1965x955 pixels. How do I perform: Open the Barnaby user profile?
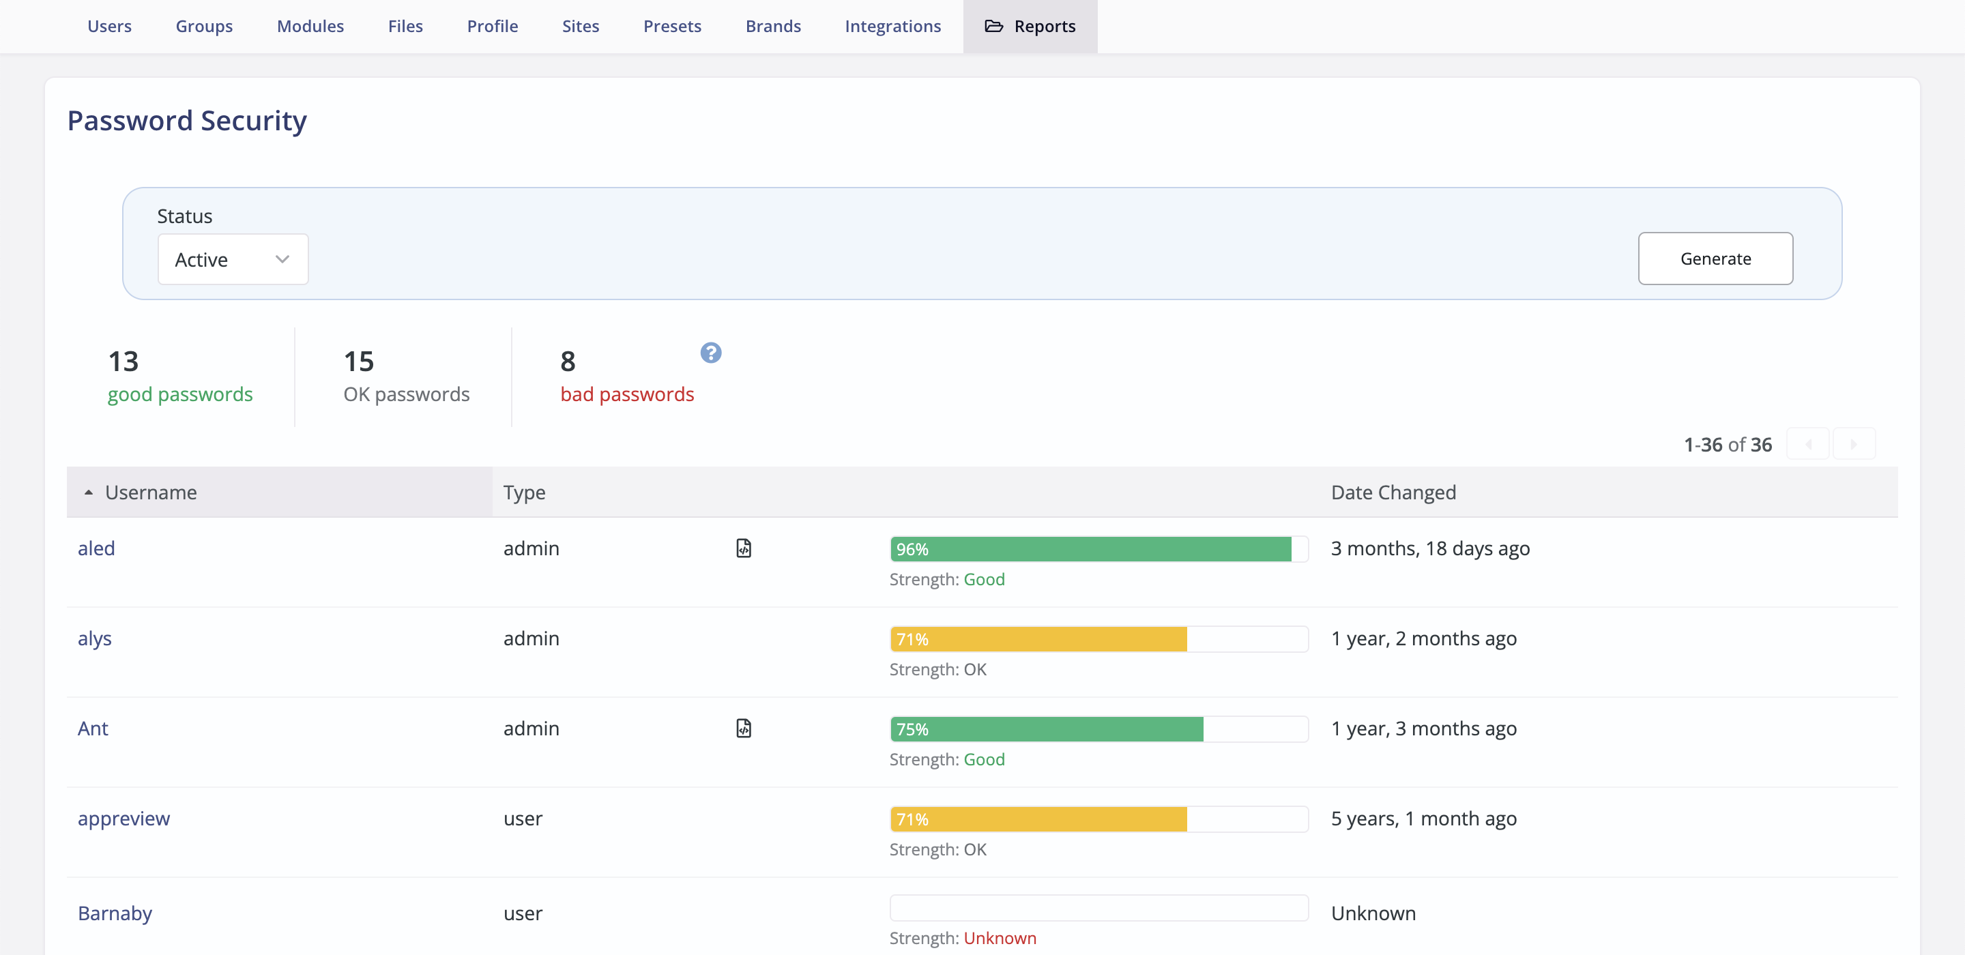(115, 912)
